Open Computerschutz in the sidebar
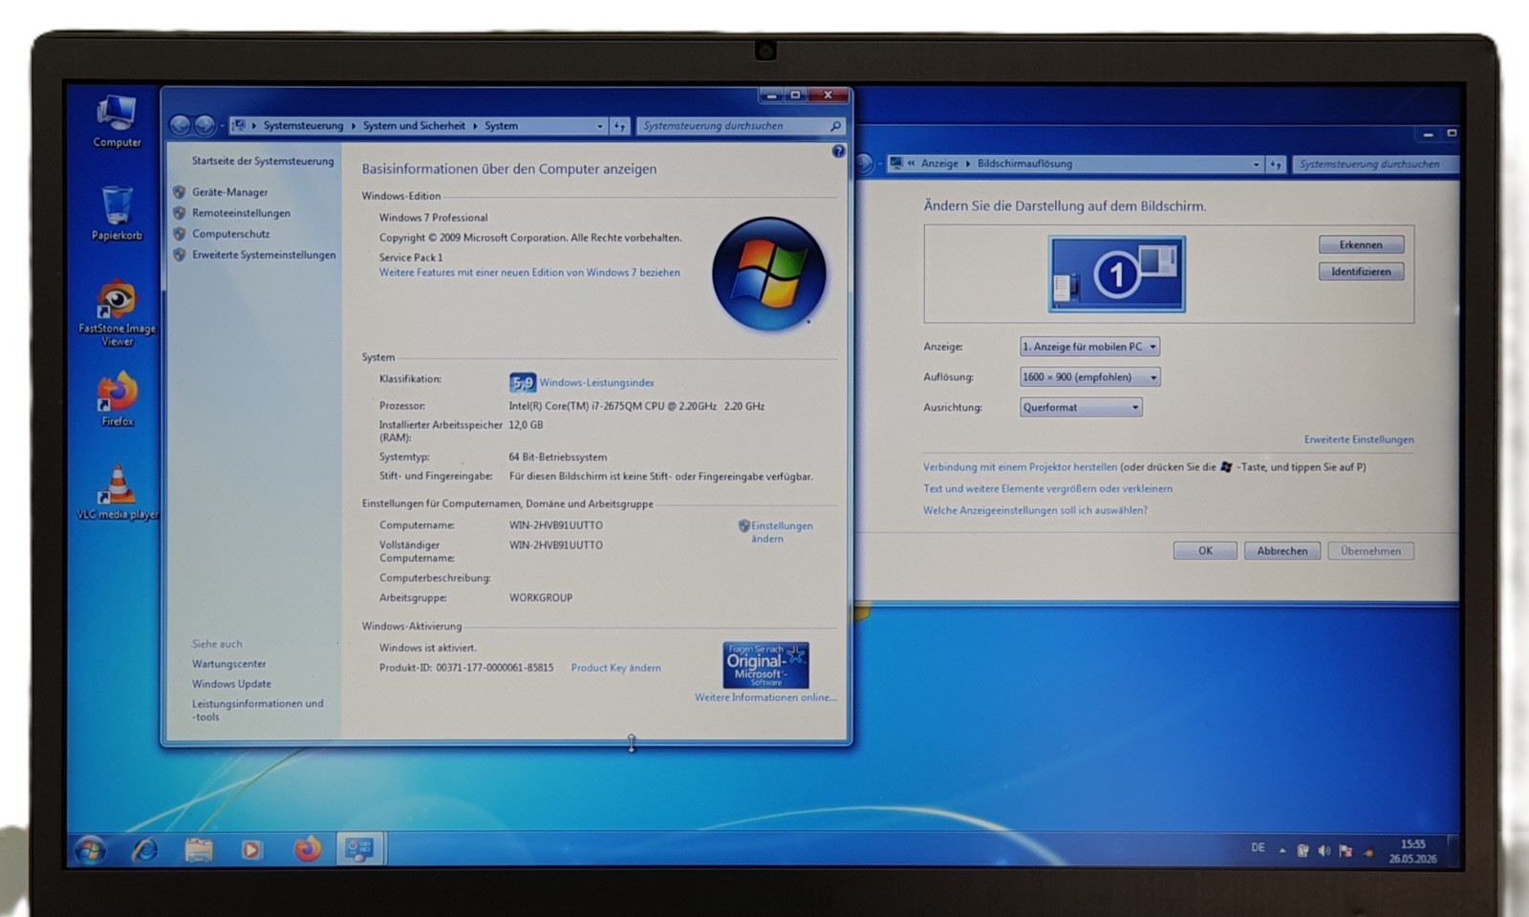Screen dimensions: 1529x917 pos(230,234)
